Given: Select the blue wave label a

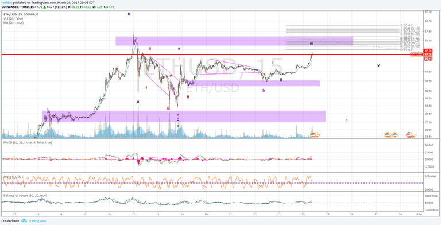Looking at the screenshot, I should (x=138, y=102).
